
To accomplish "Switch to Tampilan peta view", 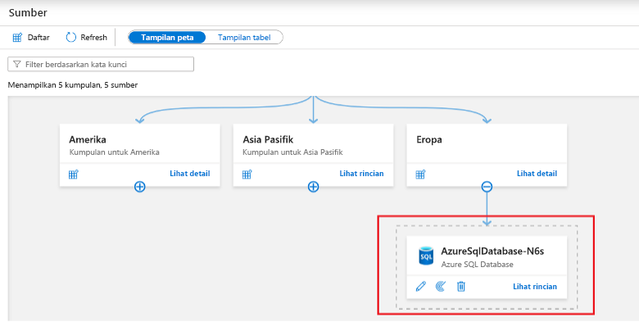I will (x=167, y=38).
